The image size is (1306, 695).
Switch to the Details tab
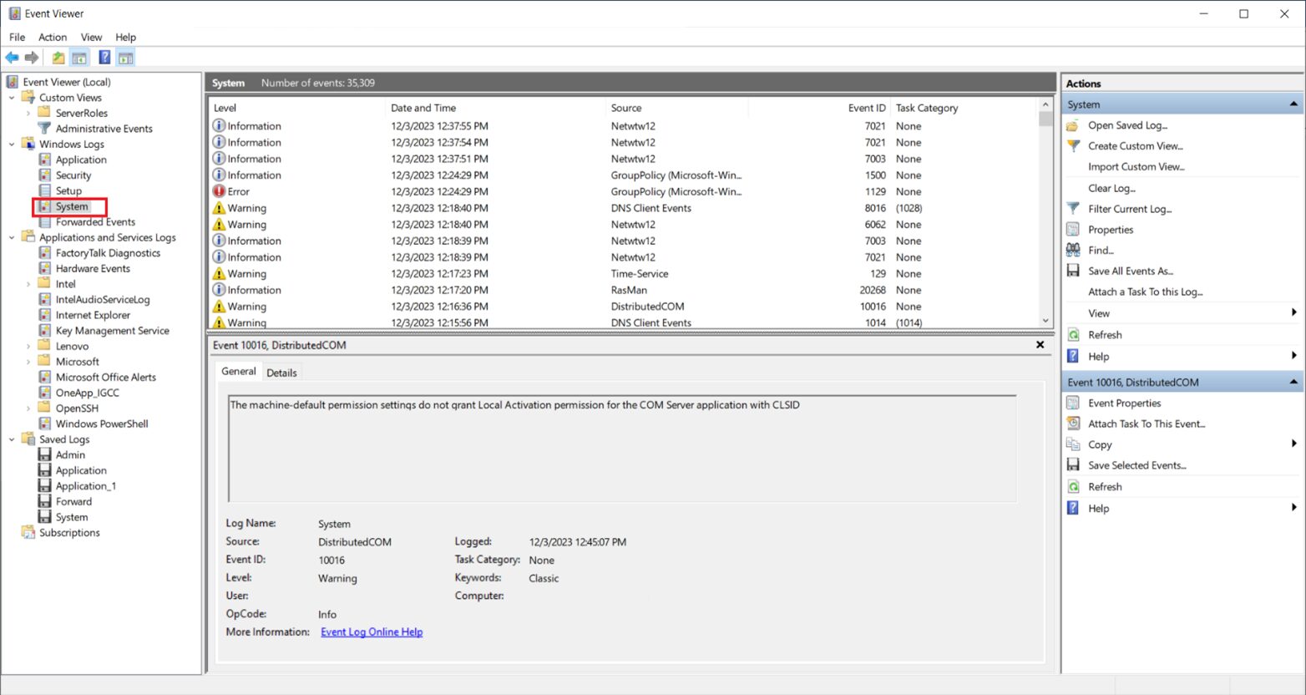281,372
